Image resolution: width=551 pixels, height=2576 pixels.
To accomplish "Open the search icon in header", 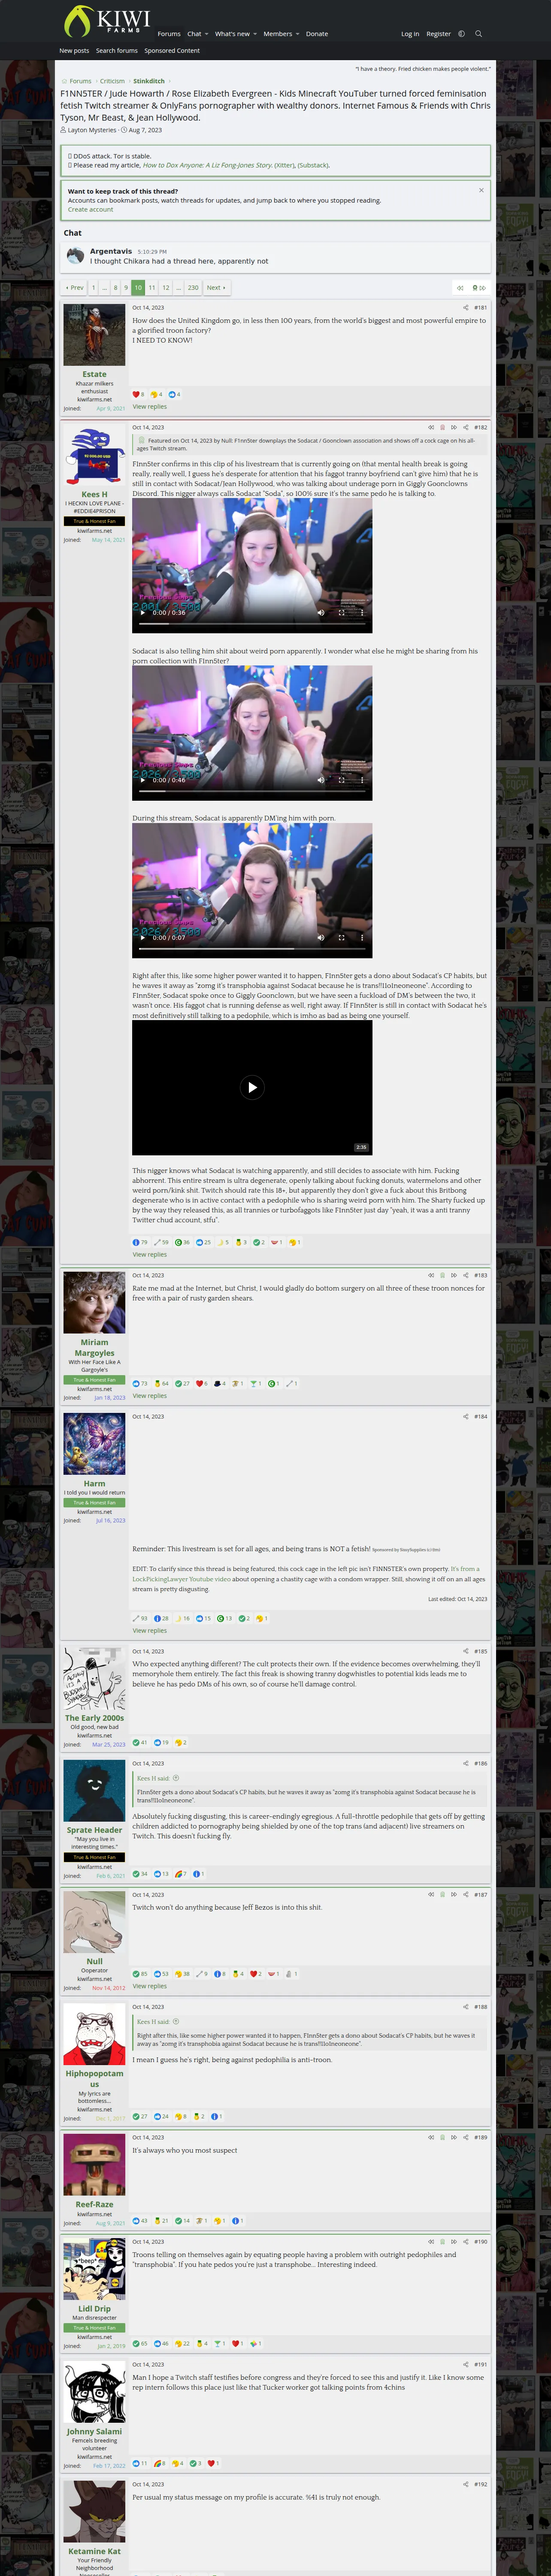I will [478, 34].
